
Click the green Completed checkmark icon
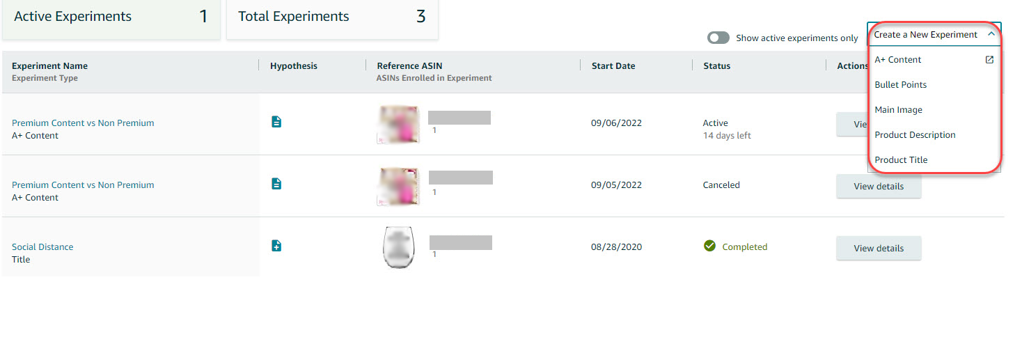point(709,246)
